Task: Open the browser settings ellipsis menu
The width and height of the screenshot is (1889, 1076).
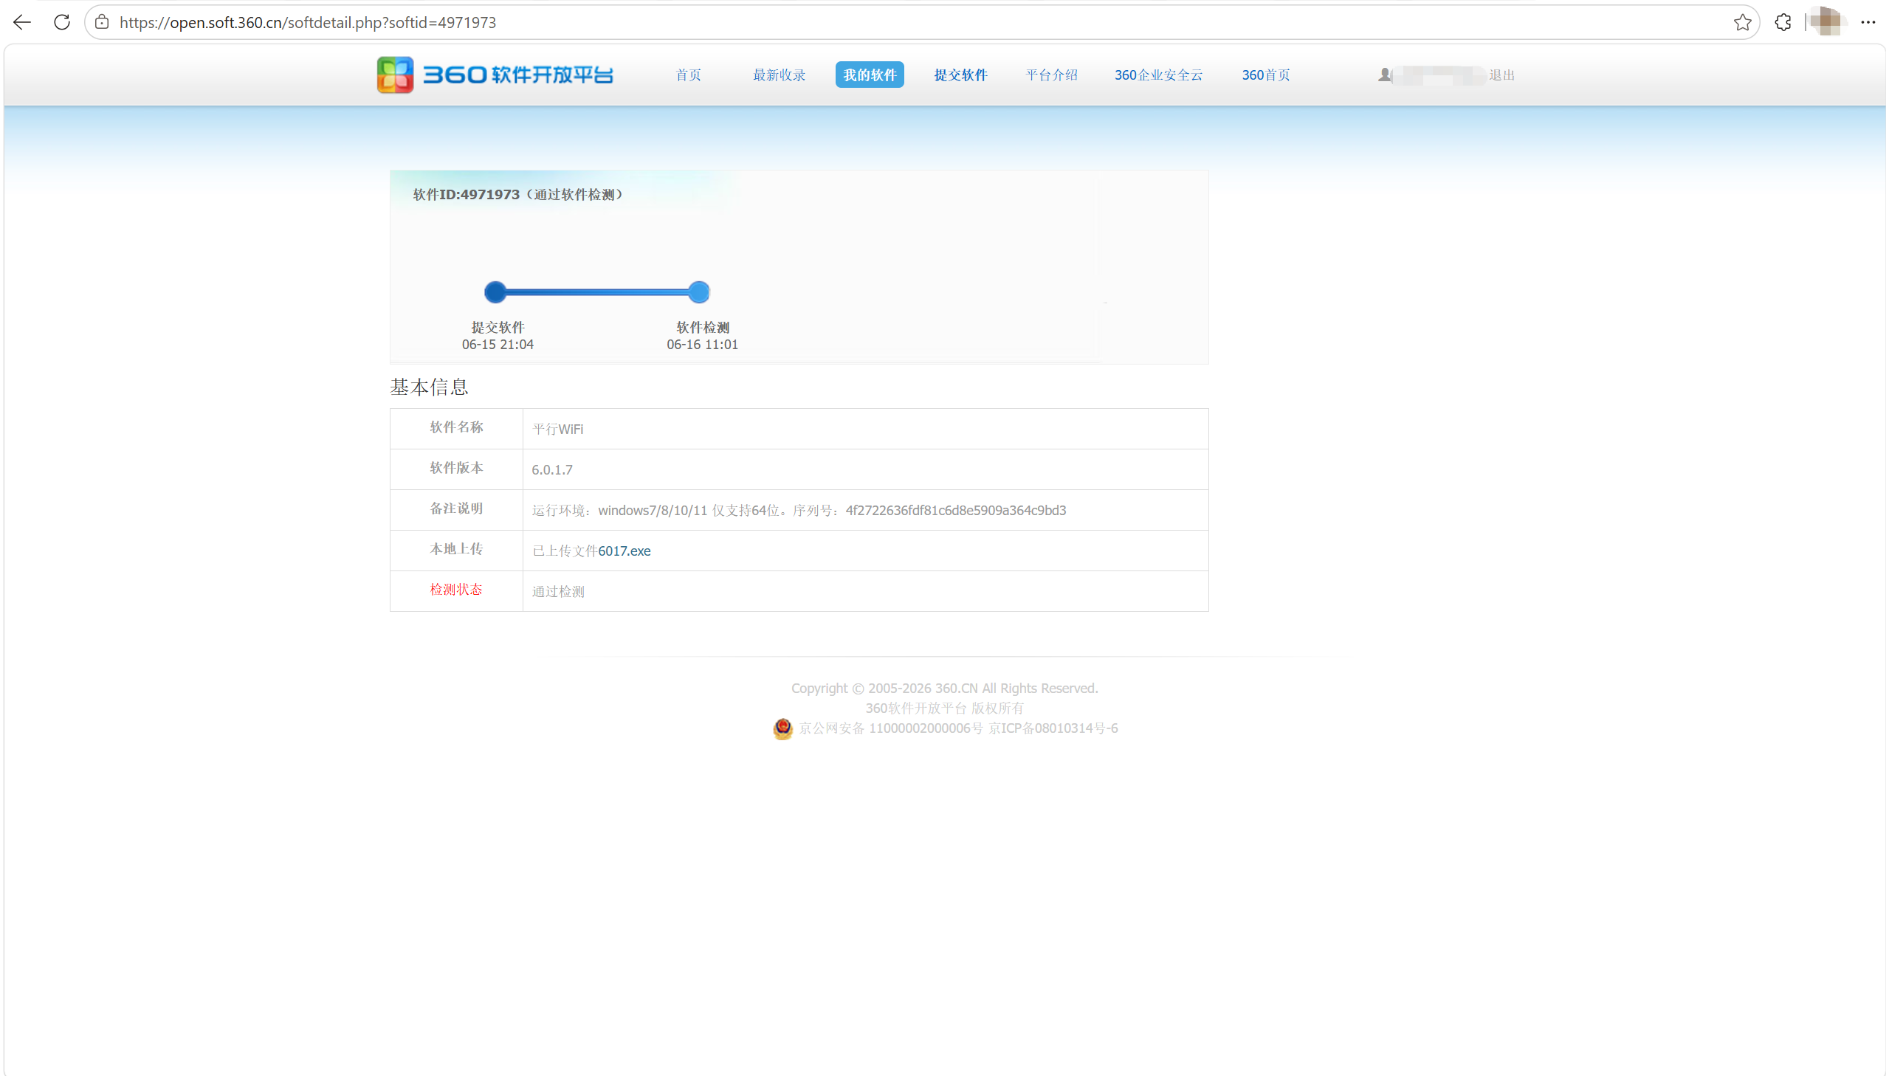Action: tap(1868, 22)
